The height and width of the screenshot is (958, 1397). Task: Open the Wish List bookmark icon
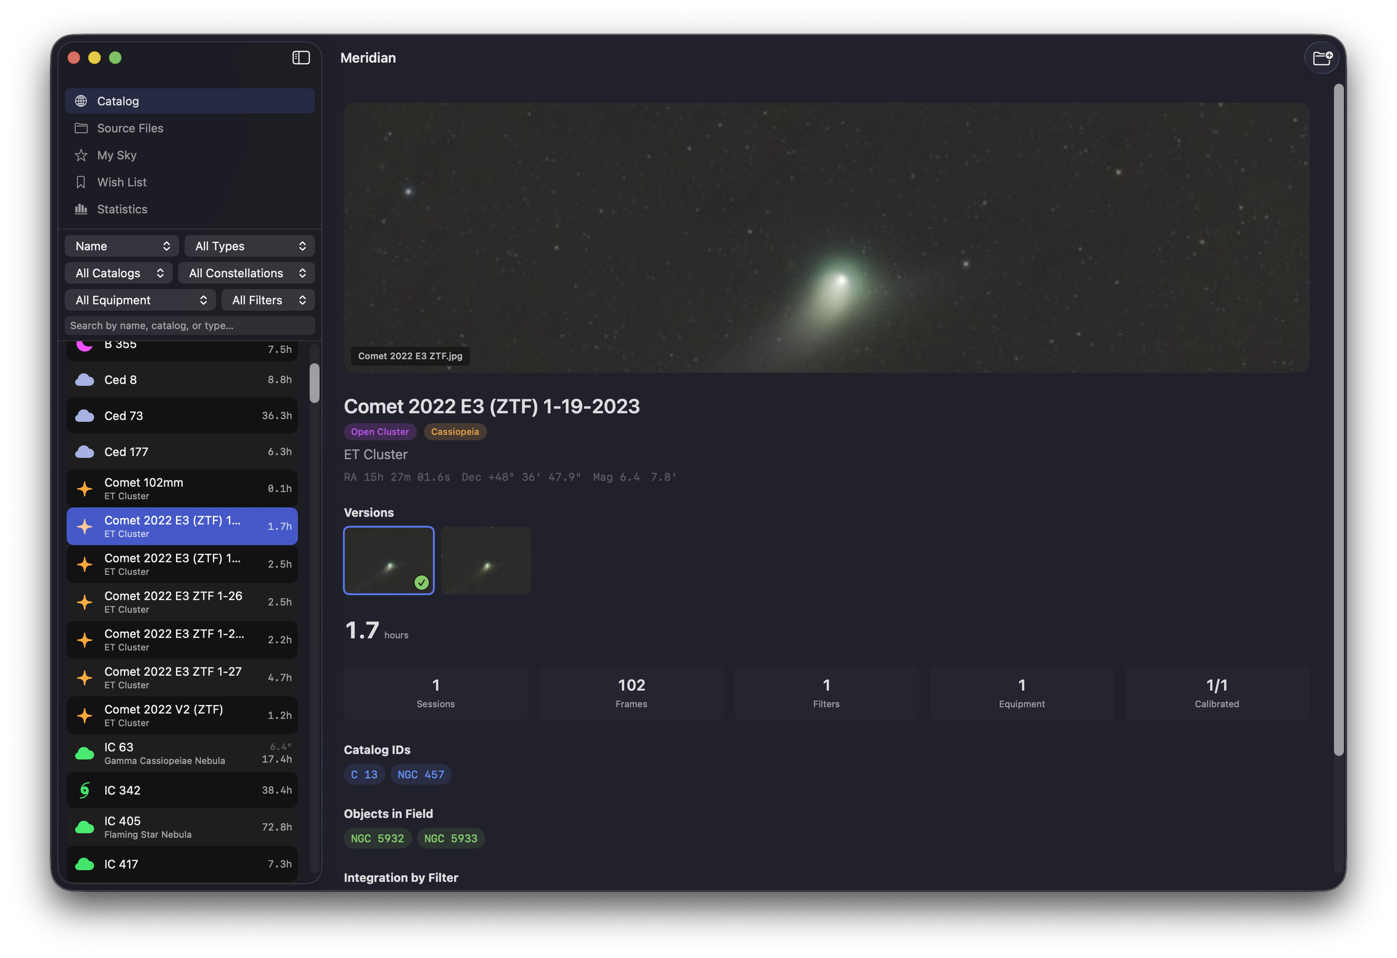click(82, 182)
